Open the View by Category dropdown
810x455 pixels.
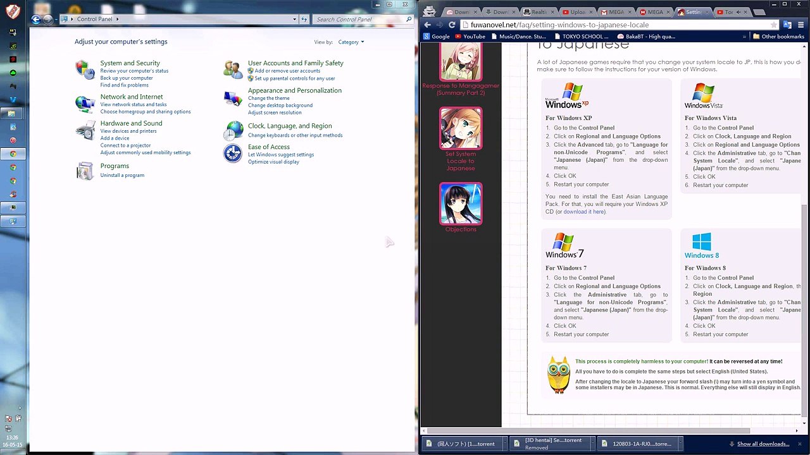tap(351, 42)
